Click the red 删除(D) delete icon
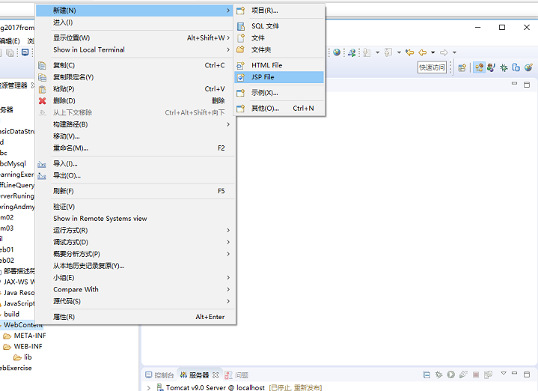The width and height of the screenshot is (538, 391). 42,101
